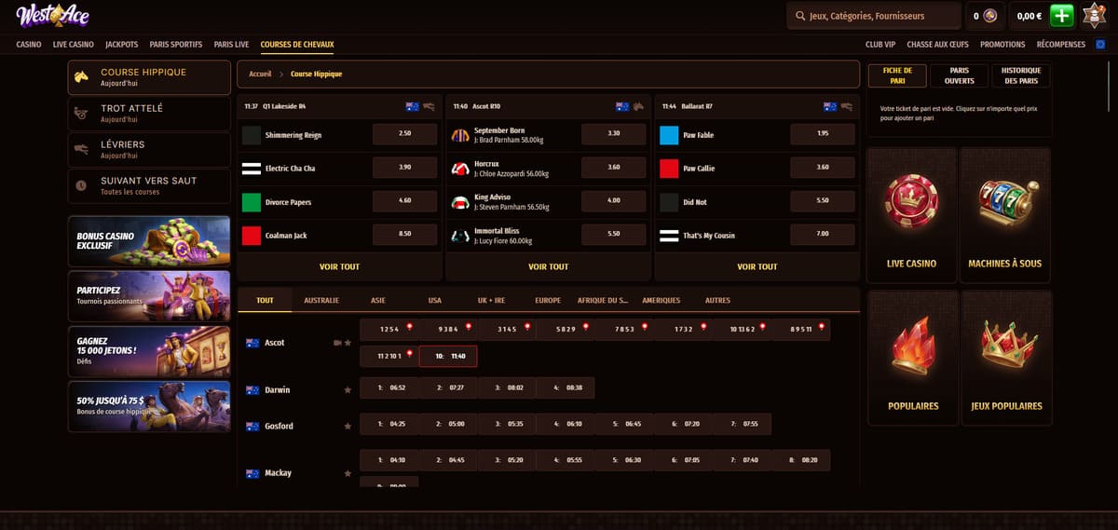The width and height of the screenshot is (1118, 530).
Task: Click the green plus deposit button
Action: (x=1061, y=16)
